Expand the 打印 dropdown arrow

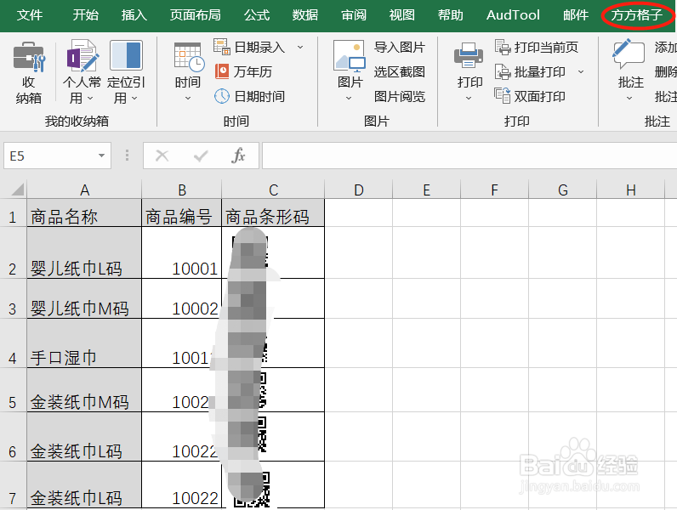[x=469, y=99]
